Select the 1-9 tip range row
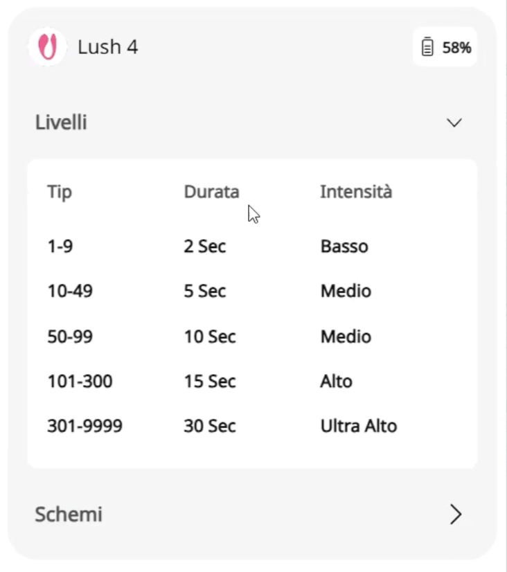Screen dimensions: 507x572 [60, 247]
